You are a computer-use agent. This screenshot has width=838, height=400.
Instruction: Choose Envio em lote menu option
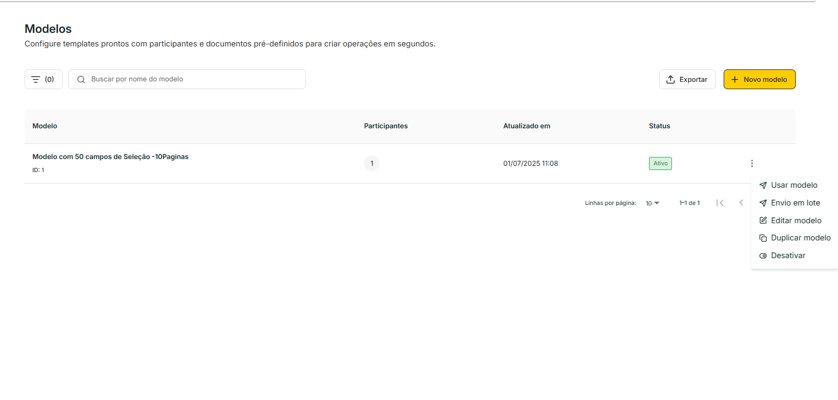pos(795,203)
